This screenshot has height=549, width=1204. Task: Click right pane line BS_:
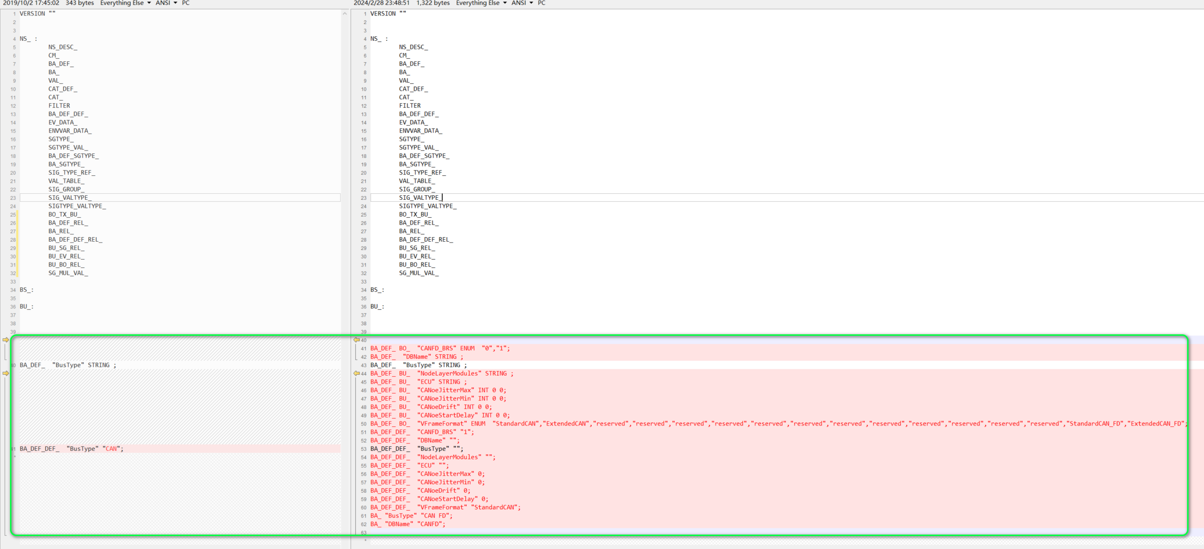click(x=377, y=290)
